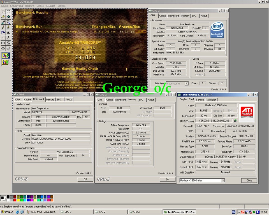Switch to the TechPowerUp GPU-Z taskbar button
This screenshot has width=269, height=215.
click(179, 212)
